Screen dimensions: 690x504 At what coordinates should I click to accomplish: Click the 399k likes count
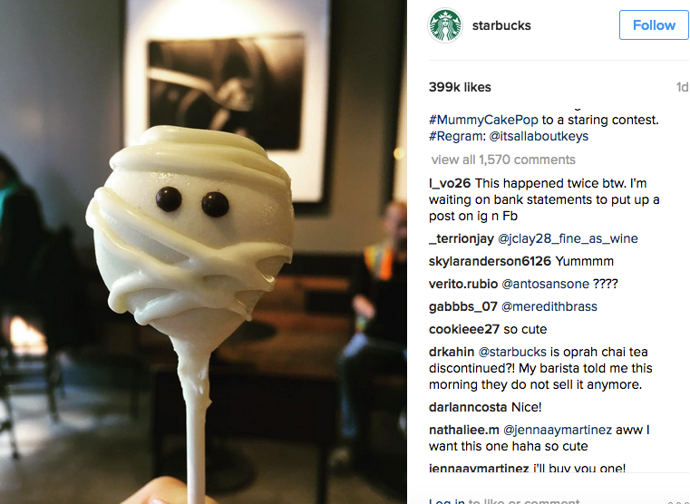(460, 87)
